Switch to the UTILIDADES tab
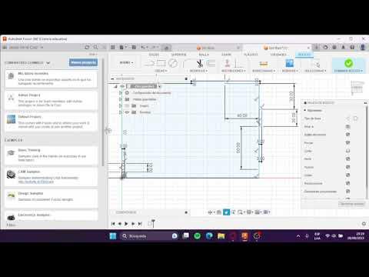The width and height of the screenshot is (369, 277). (278, 55)
